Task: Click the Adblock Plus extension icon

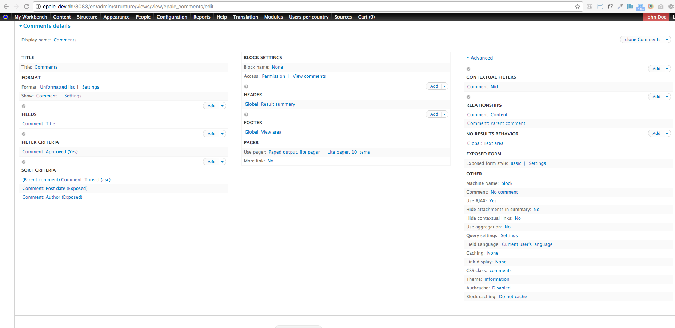Action: 590,6
